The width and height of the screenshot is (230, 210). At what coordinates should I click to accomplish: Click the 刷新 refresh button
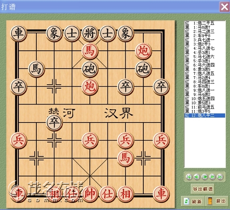point(193,201)
